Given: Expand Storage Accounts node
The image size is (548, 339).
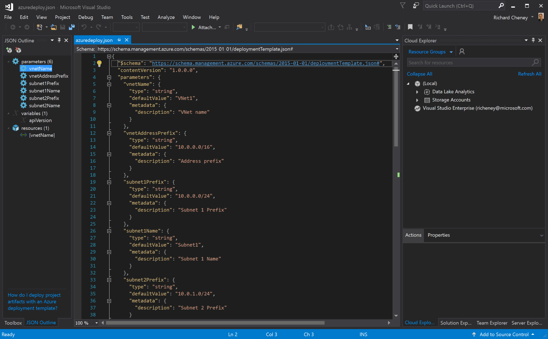Looking at the screenshot, I should click(x=417, y=100).
